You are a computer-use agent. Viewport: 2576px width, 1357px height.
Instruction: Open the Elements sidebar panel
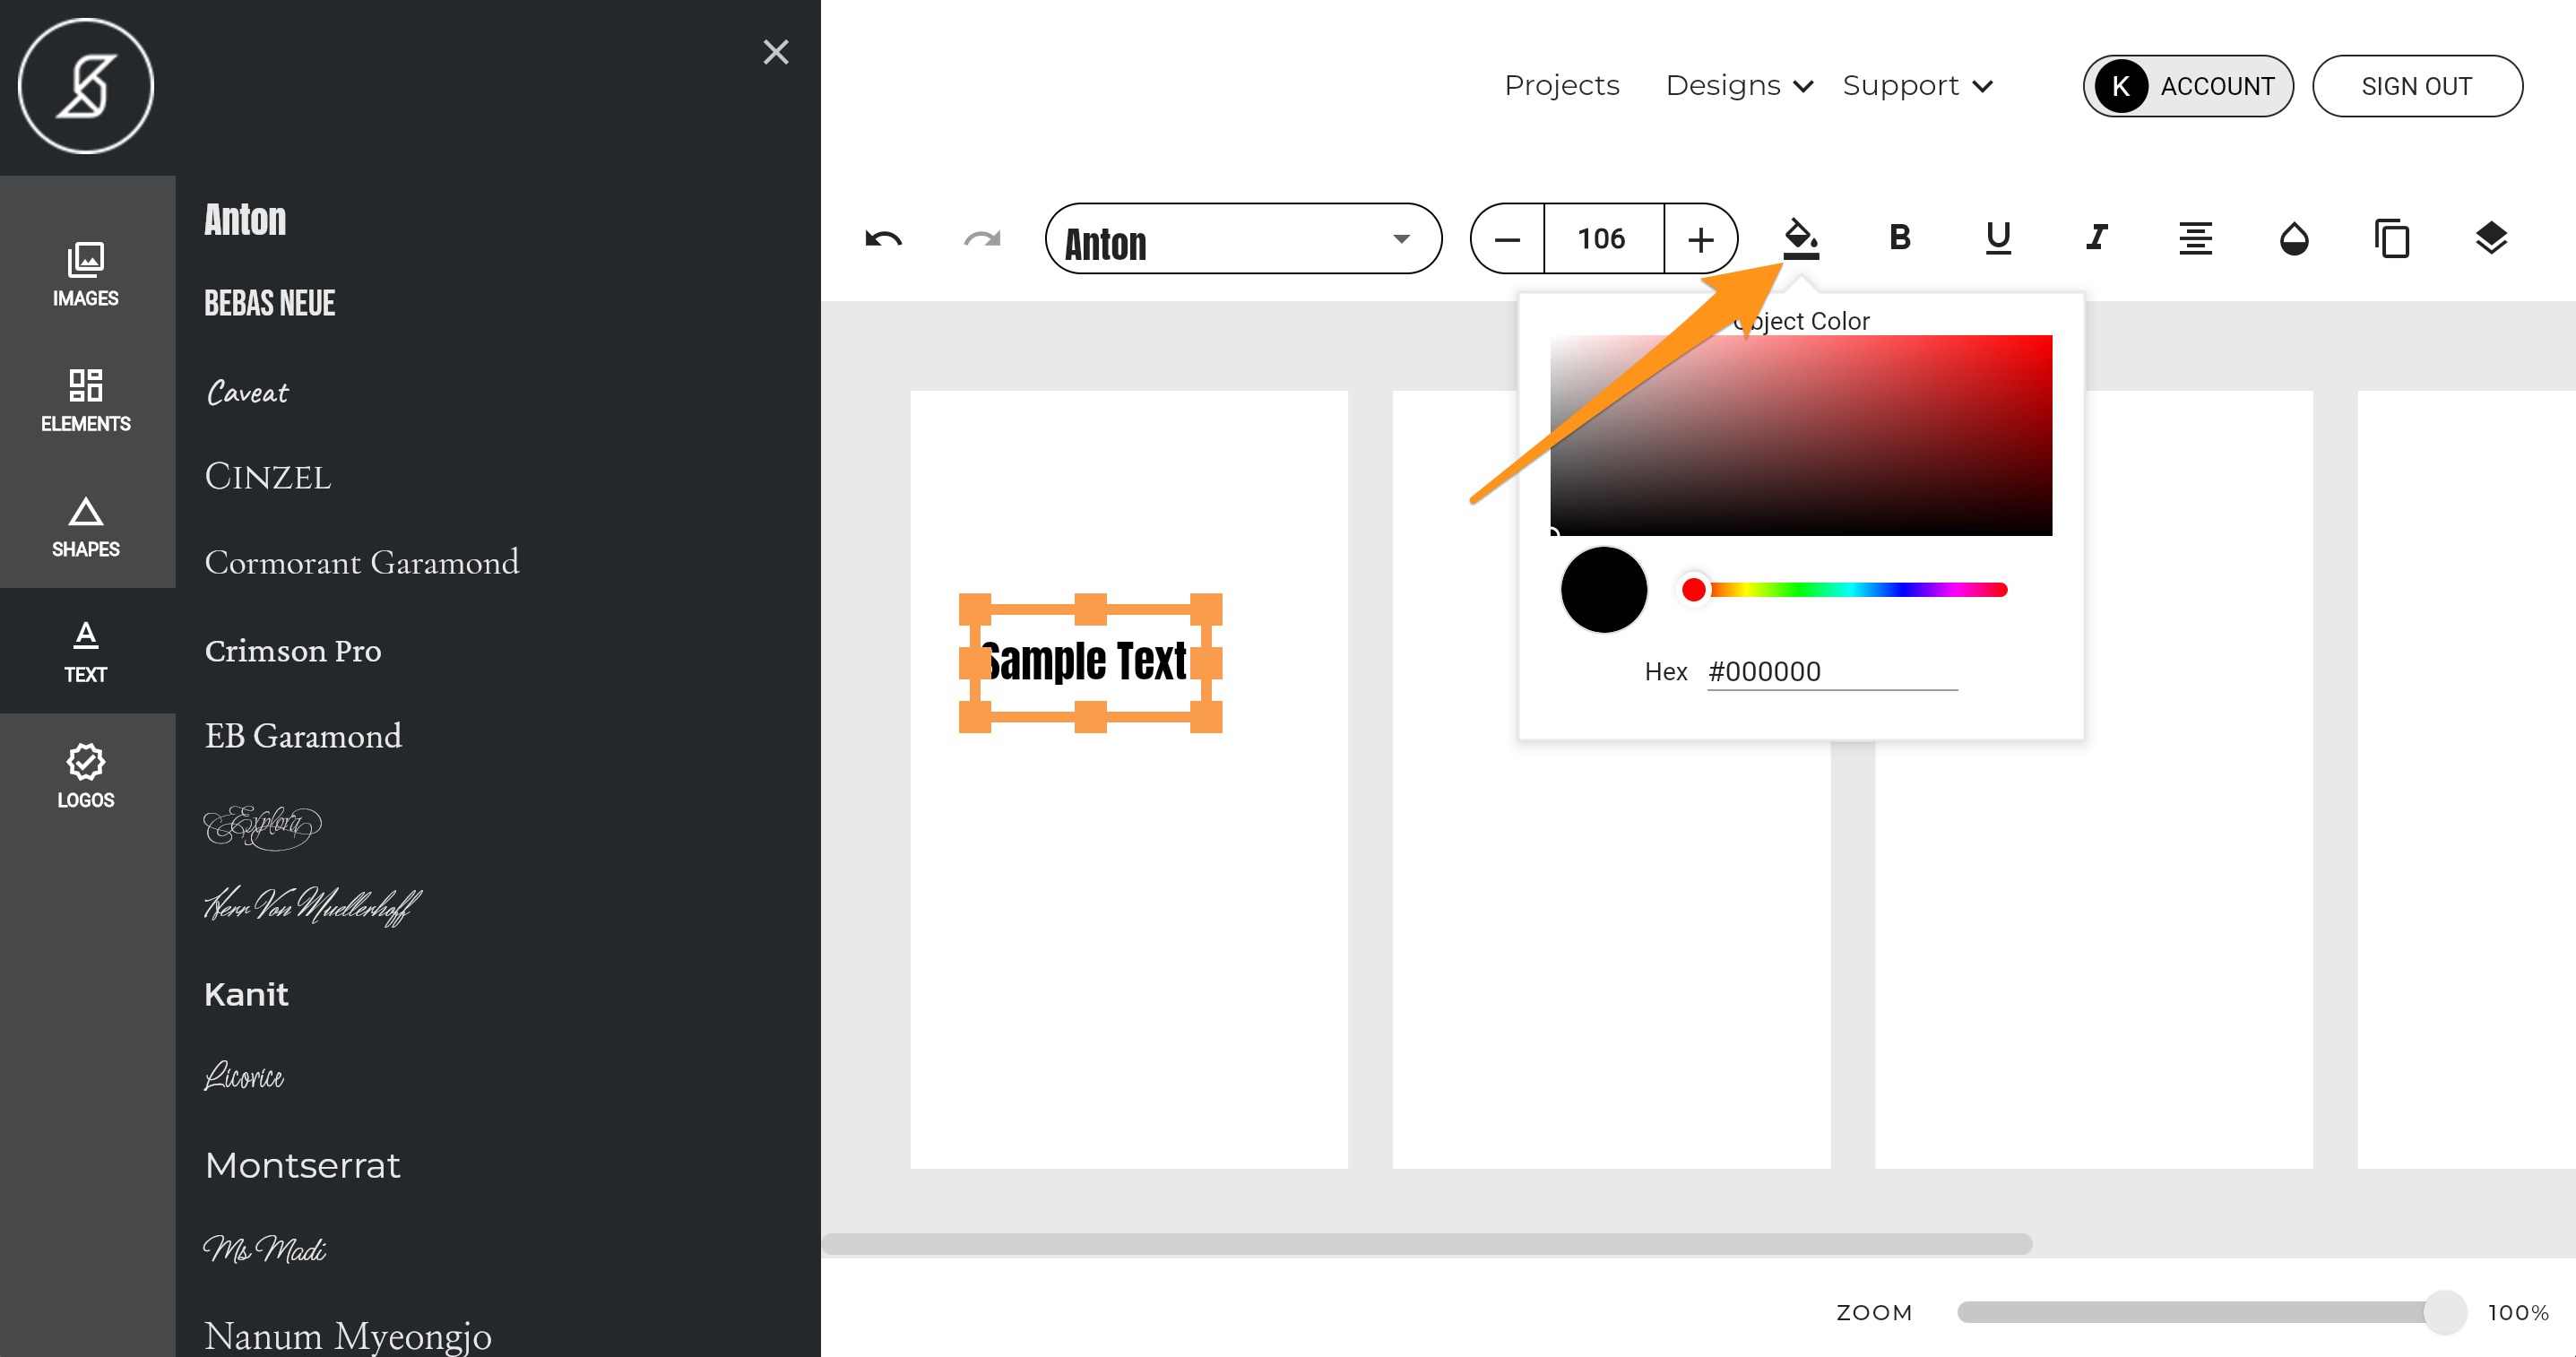[86, 400]
